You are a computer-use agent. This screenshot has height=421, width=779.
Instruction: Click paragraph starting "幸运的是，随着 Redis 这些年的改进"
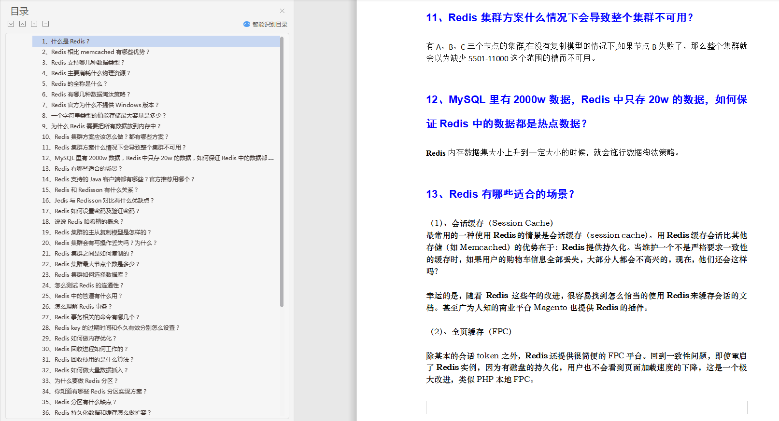click(587, 301)
